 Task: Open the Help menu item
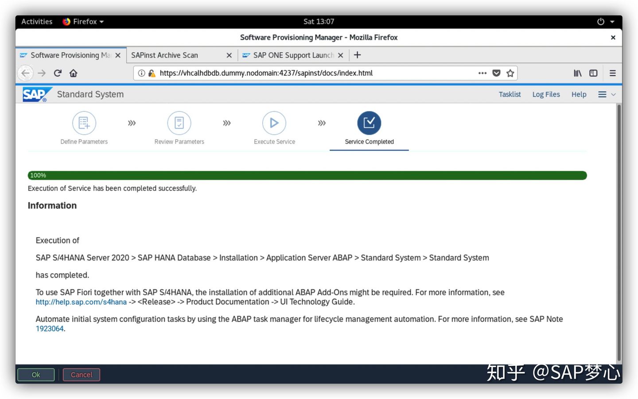pos(579,94)
